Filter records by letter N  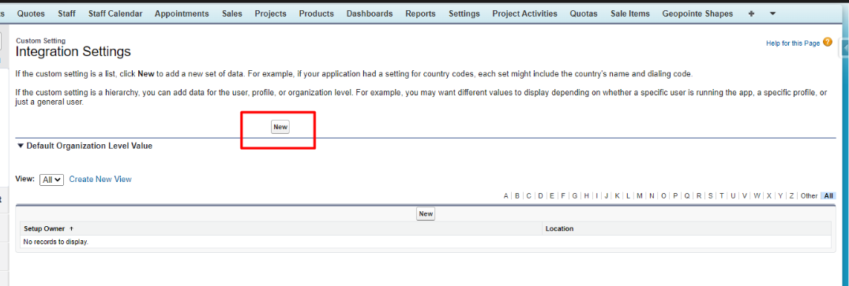click(652, 195)
